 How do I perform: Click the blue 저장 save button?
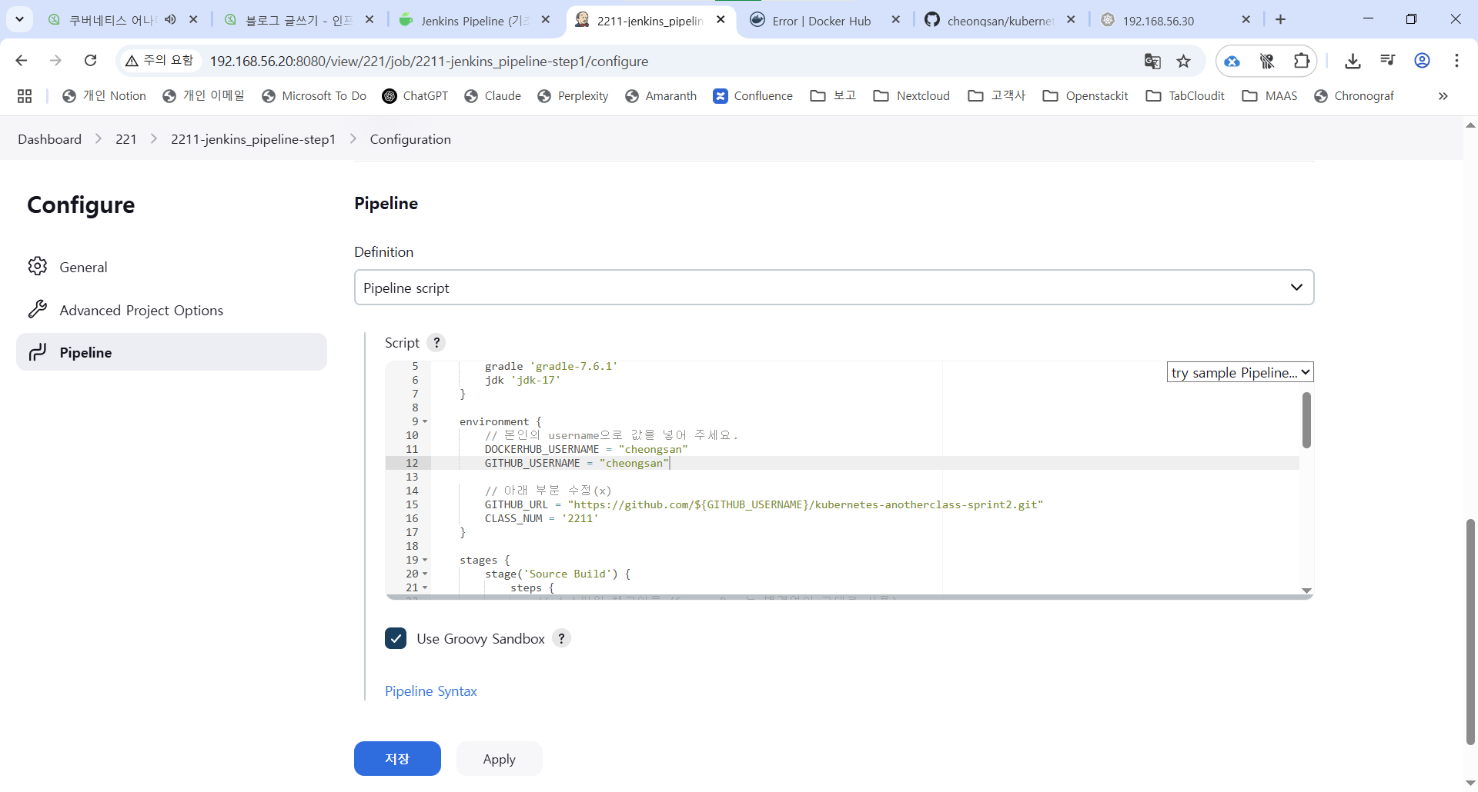coord(397,759)
